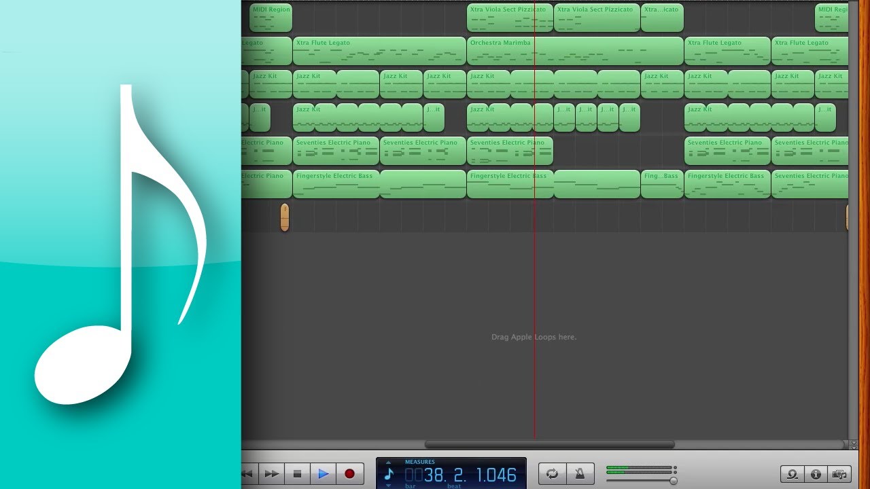Click the orange loop marker near the track start
Viewport: 870px width, 489px height.
[285, 217]
